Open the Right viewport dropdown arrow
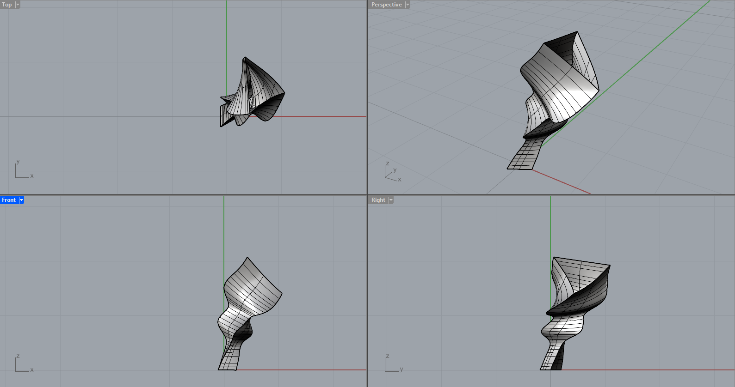The image size is (735, 387). [391, 200]
